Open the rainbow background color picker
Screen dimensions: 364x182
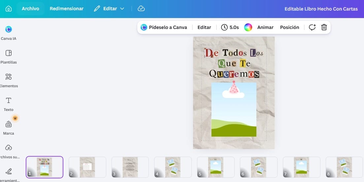pos(248,27)
